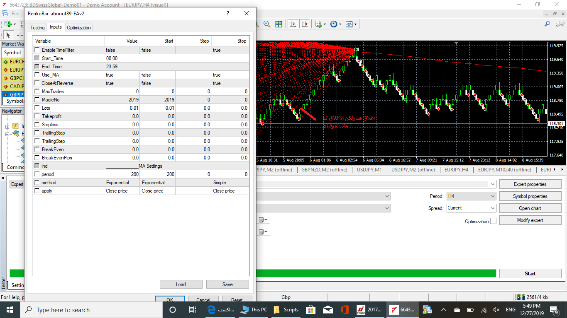Check the TrailingStop variable checkbox
The width and height of the screenshot is (567, 318).
[37, 133]
